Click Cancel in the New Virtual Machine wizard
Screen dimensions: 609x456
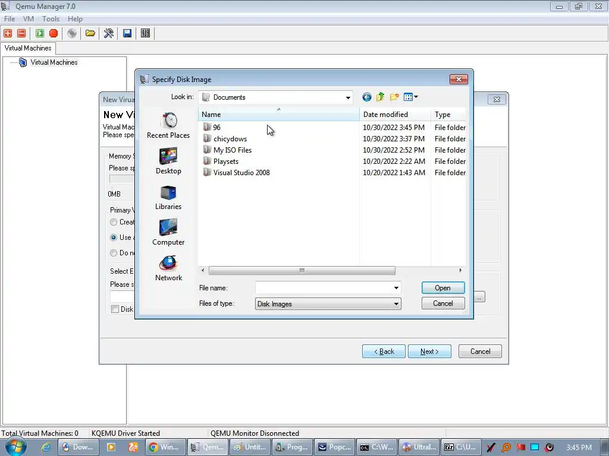(480, 351)
